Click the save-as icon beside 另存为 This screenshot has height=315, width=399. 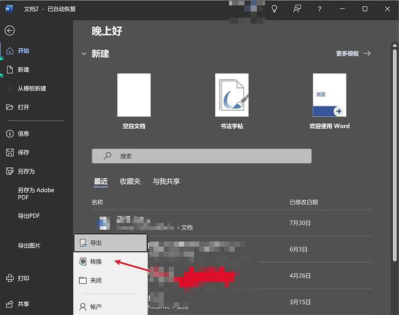coord(10,171)
